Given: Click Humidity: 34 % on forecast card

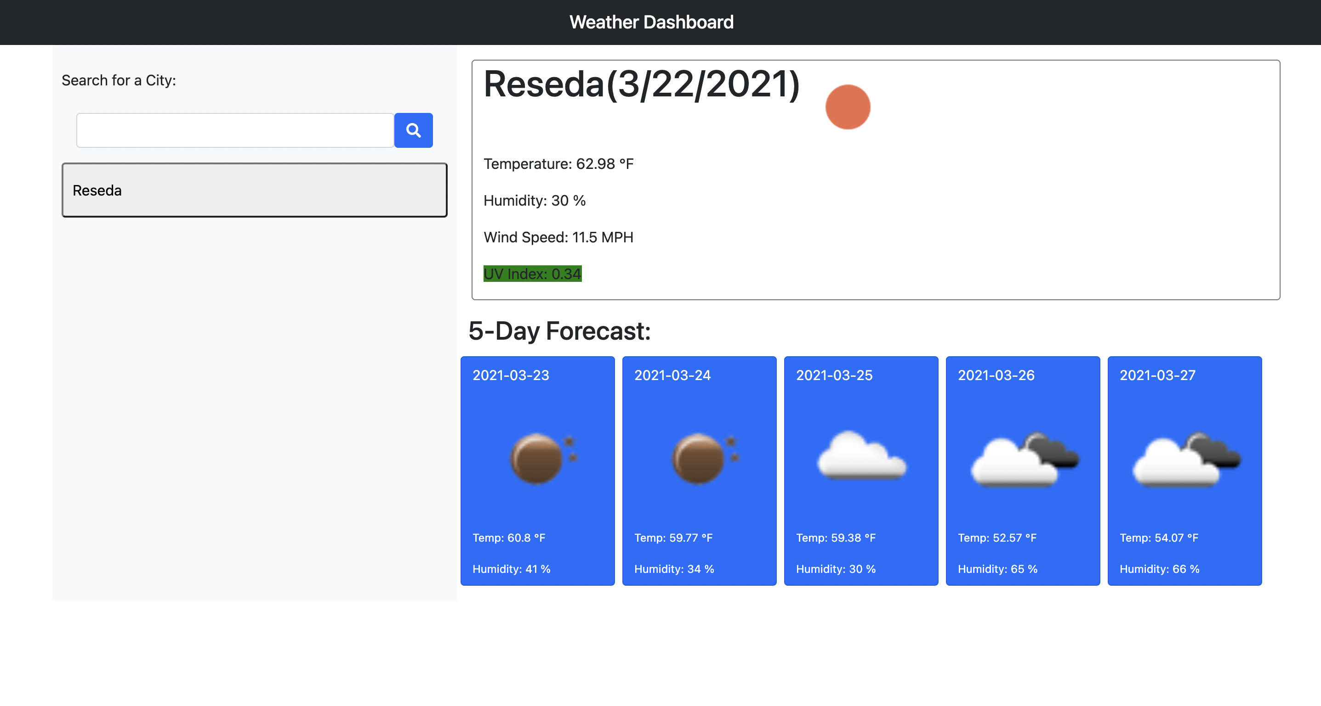Looking at the screenshot, I should 674,569.
